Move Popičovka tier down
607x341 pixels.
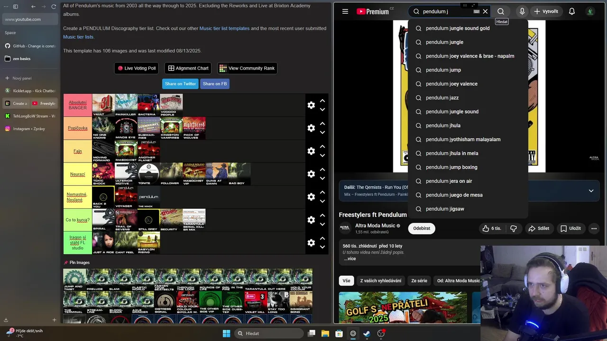tap(322, 133)
